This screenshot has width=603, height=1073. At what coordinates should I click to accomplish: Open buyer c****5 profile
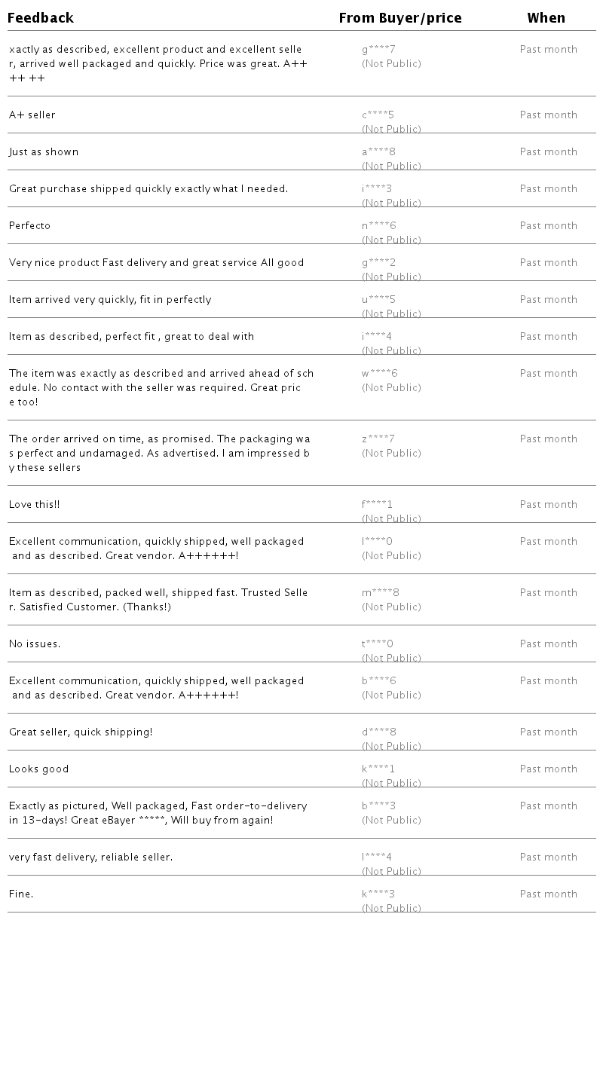pos(378,115)
